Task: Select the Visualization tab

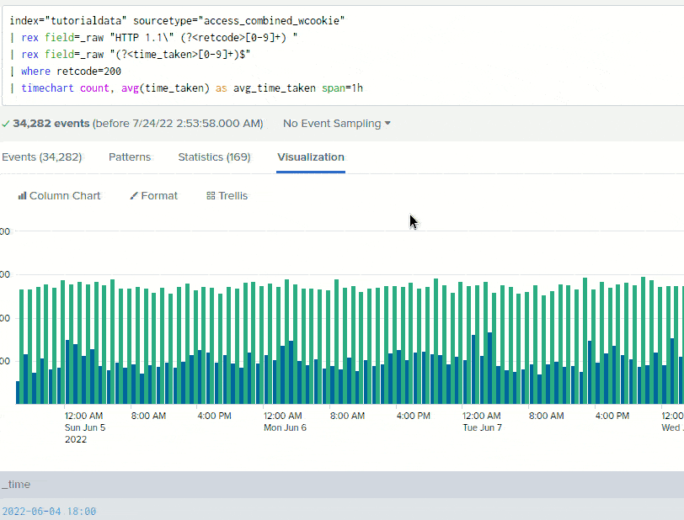Action: coord(311,157)
